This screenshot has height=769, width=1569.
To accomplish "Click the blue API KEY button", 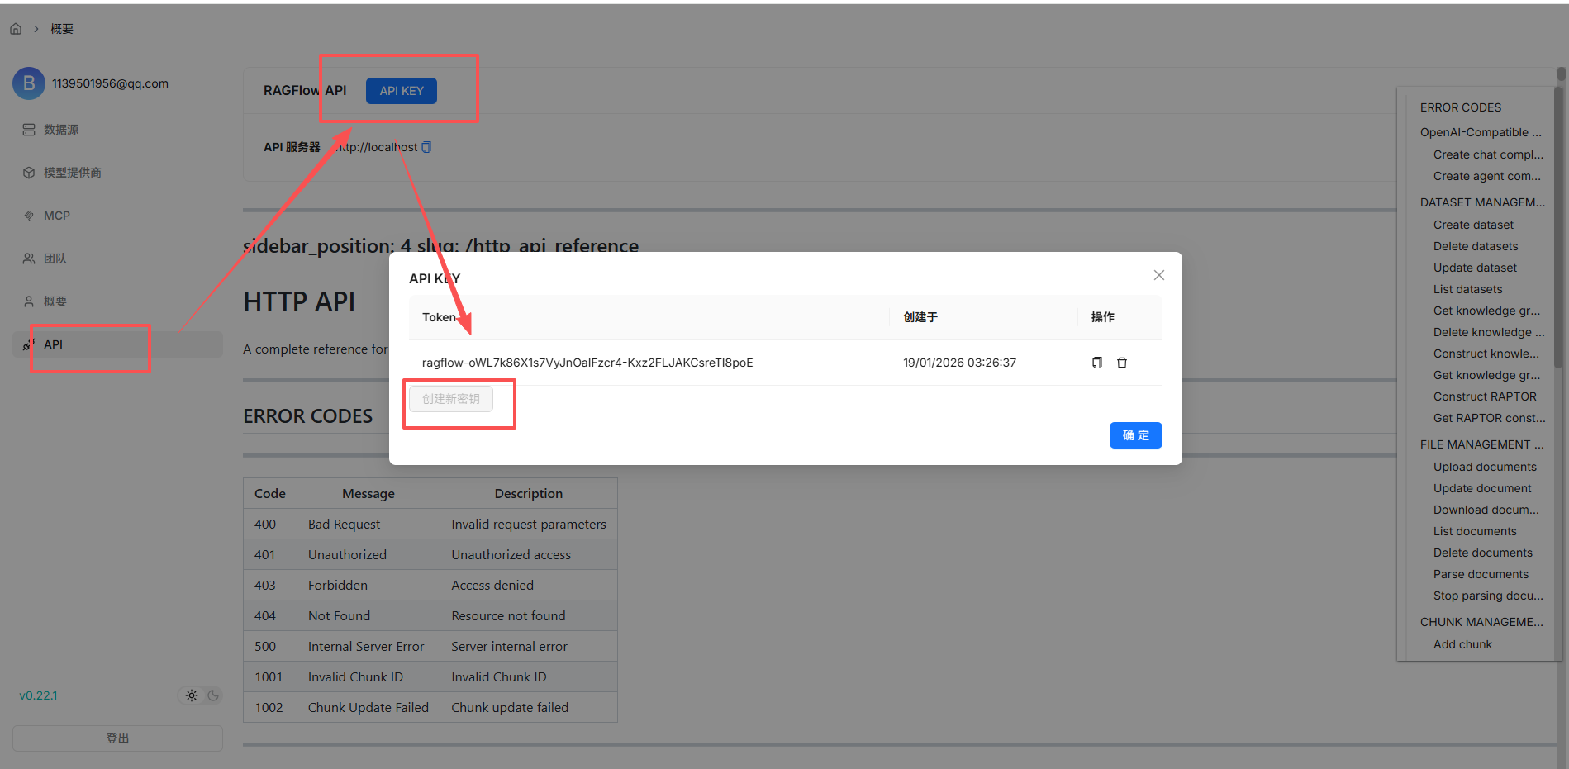I will pyautogui.click(x=402, y=91).
